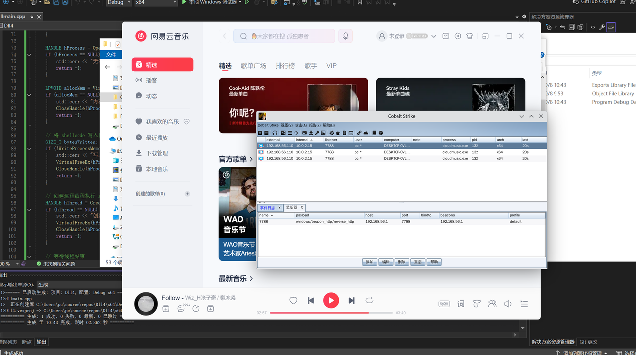Share the current song icon

pos(196,309)
